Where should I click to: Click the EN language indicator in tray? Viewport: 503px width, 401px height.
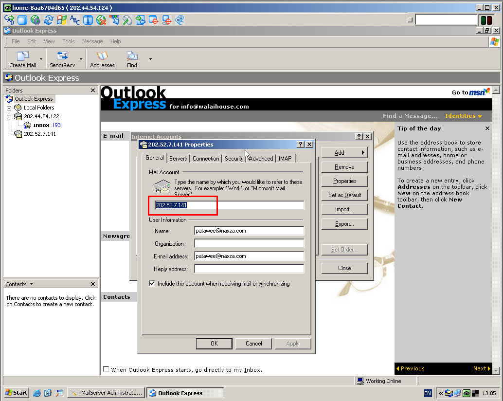(x=428, y=393)
